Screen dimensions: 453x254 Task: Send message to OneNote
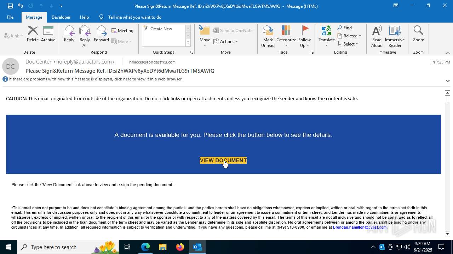233,31
